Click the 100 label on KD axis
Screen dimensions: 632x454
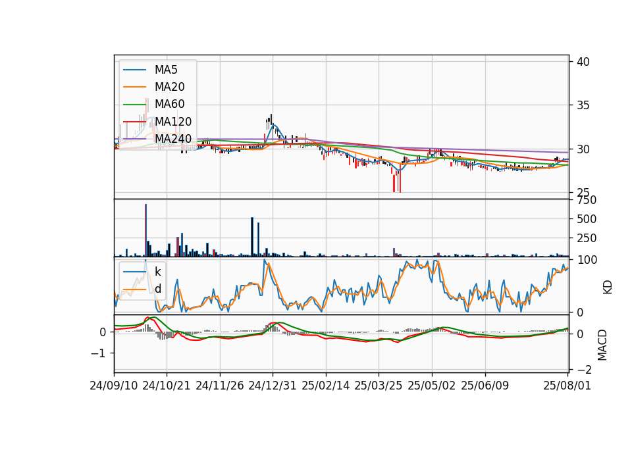587,260
